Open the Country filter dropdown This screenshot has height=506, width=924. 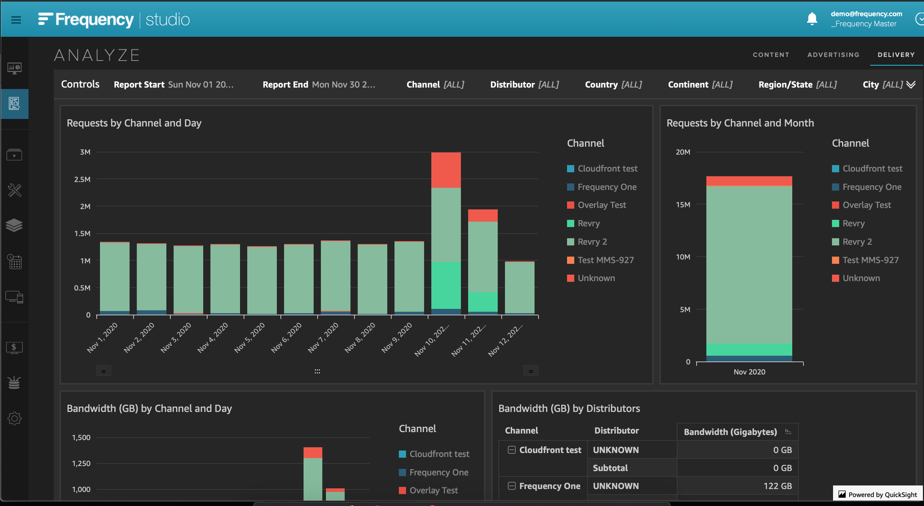613,85
